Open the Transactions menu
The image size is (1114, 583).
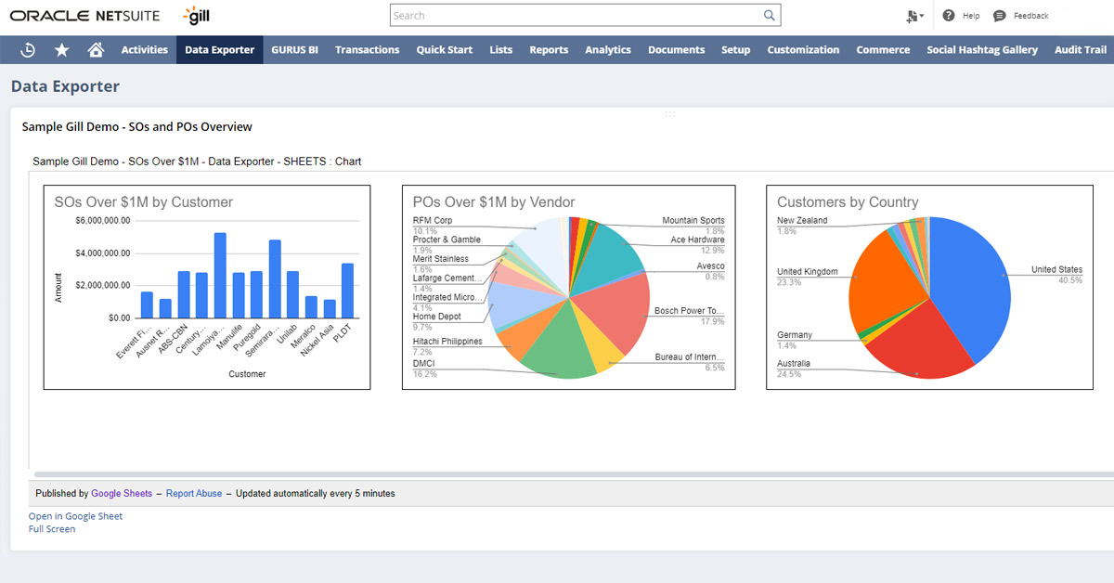point(367,50)
